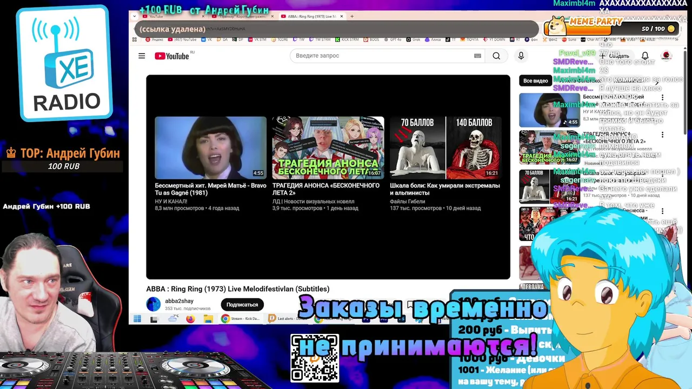Viewport: 692px width, 389px height.
Task: Click the Файлы Гибели channel name
Action: (x=407, y=202)
